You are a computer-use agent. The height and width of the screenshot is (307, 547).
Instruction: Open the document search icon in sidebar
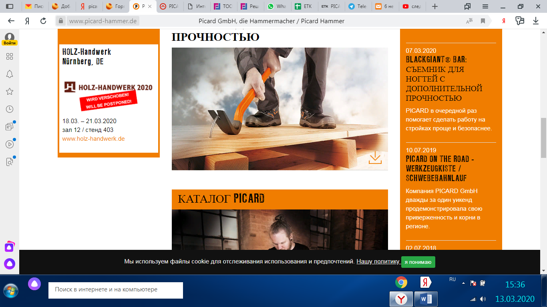(10, 162)
